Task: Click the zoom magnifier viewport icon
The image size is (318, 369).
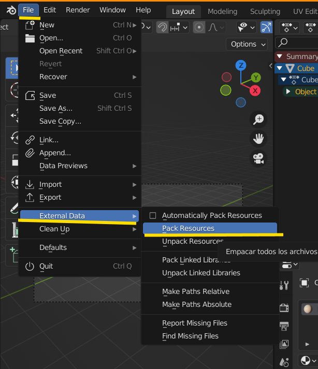Action: (258, 120)
